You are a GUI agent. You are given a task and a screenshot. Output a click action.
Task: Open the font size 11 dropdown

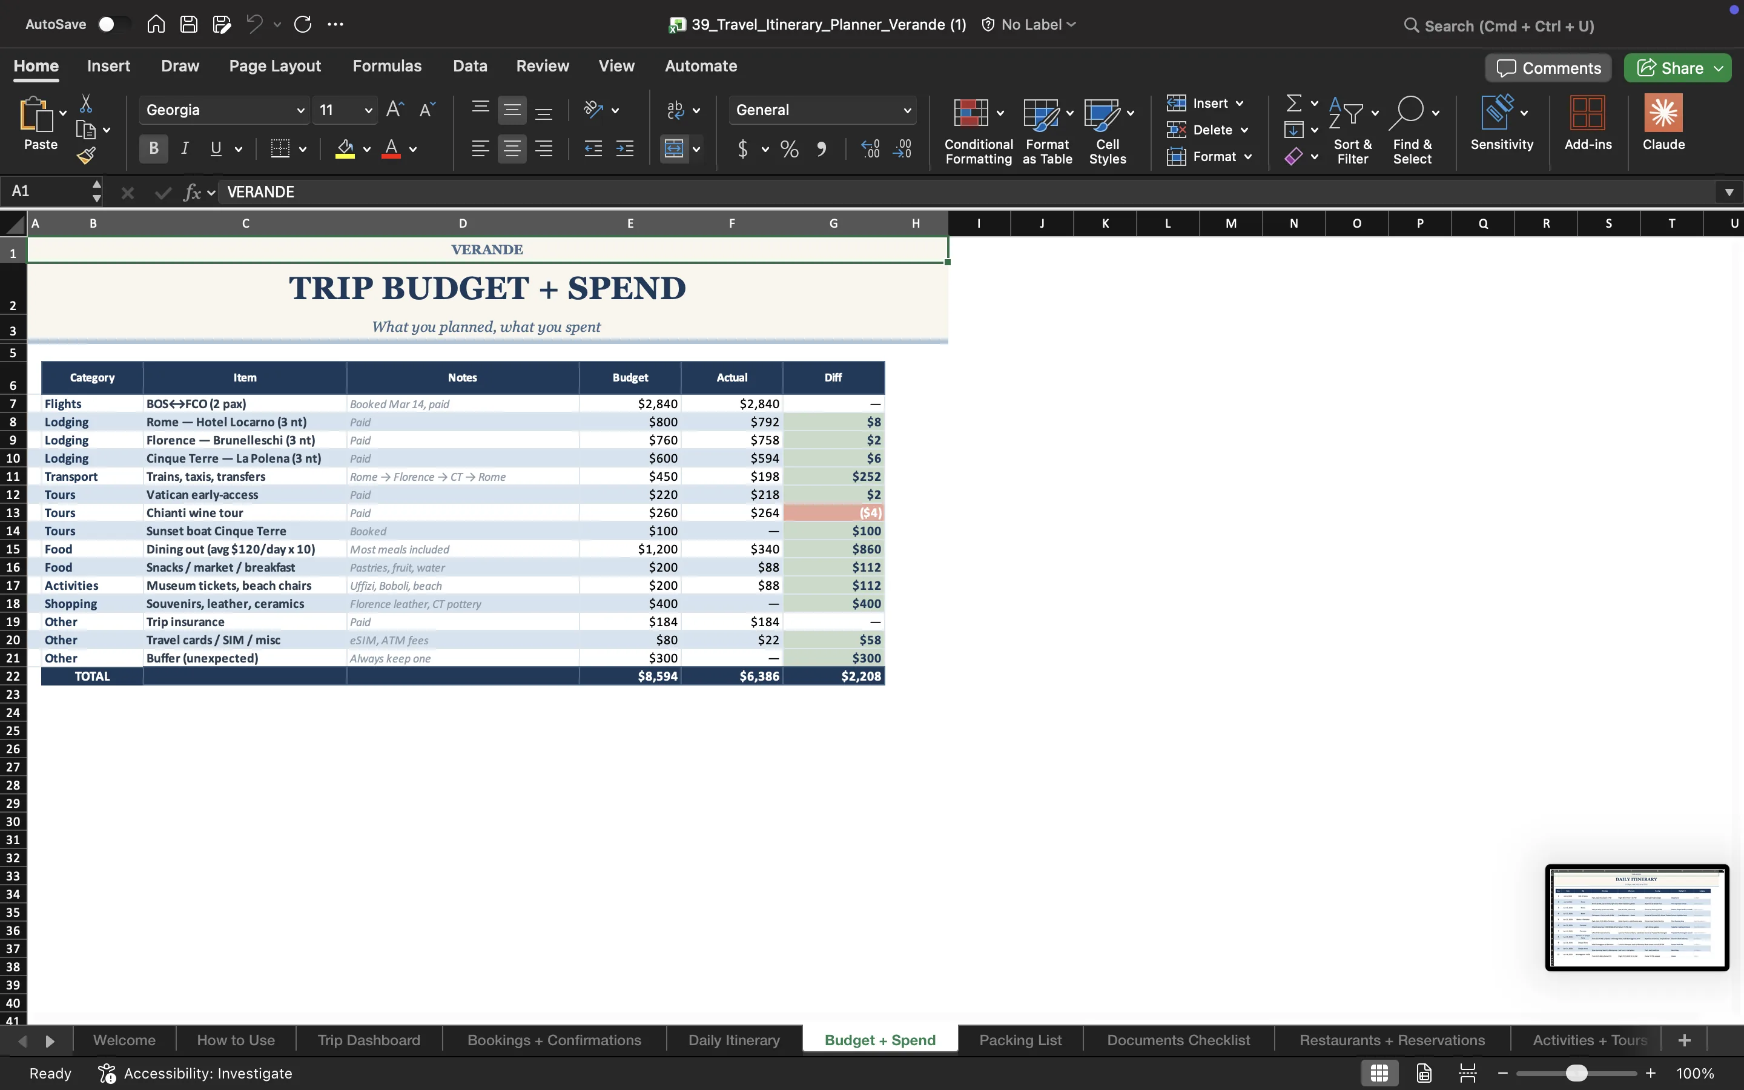tap(368, 110)
